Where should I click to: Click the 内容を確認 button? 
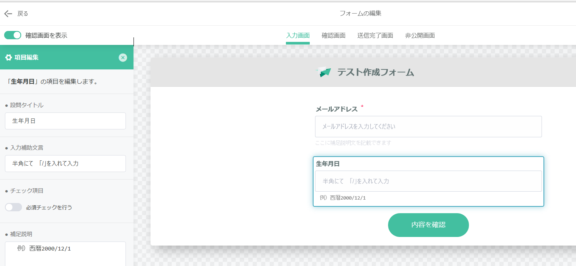(428, 225)
